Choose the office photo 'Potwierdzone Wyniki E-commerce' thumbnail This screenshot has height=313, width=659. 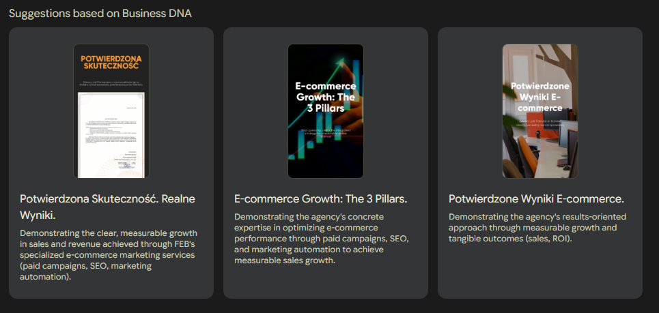pyautogui.click(x=539, y=110)
